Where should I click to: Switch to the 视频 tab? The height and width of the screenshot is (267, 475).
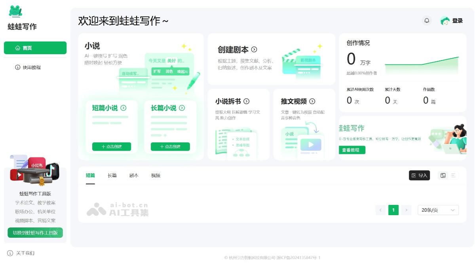(155, 175)
